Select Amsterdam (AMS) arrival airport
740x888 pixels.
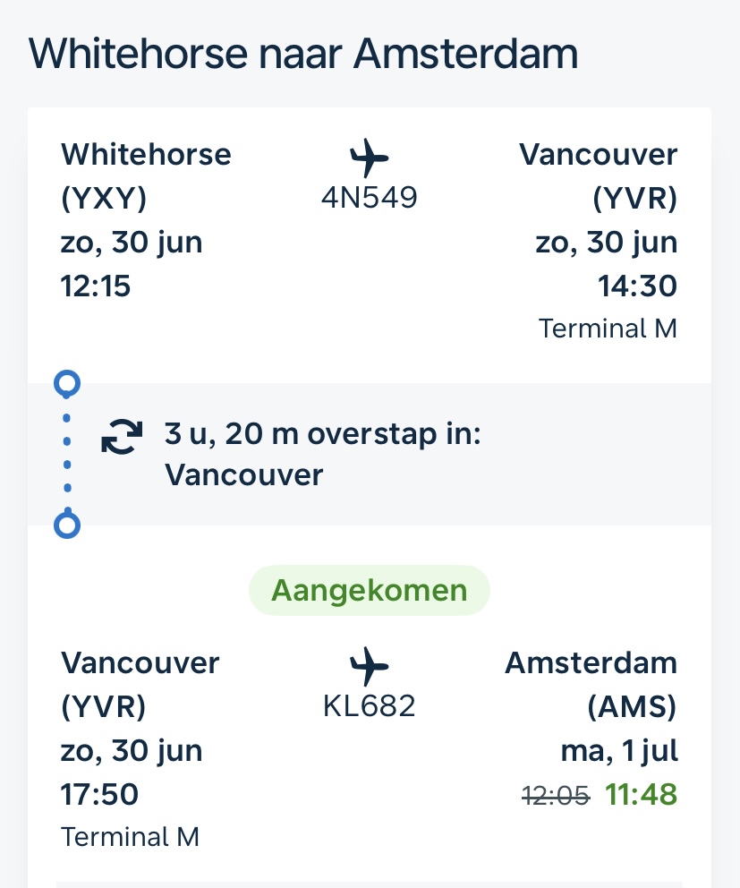click(591, 684)
